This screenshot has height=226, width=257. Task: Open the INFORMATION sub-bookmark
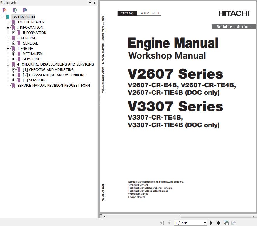(35, 33)
